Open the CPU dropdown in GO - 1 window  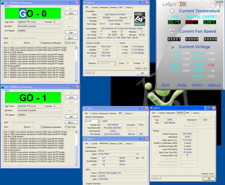tap(21, 127)
